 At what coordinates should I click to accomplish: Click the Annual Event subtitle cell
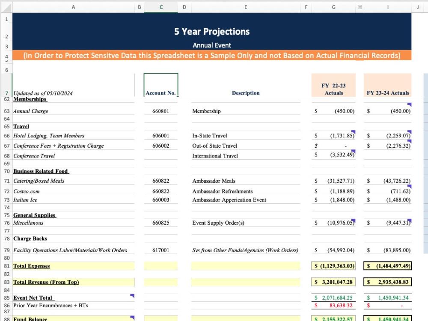(212, 45)
